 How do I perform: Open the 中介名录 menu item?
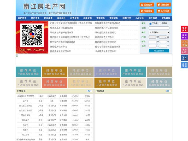(x=153, y=18)
